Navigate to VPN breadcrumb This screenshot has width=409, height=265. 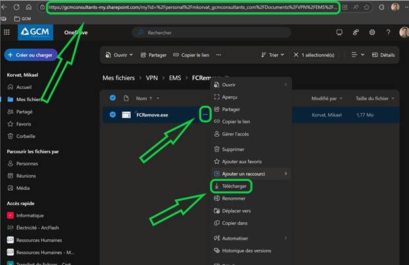click(x=152, y=78)
